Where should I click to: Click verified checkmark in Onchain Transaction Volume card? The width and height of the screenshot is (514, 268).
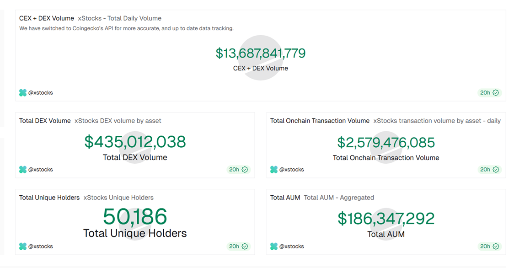coord(496,170)
